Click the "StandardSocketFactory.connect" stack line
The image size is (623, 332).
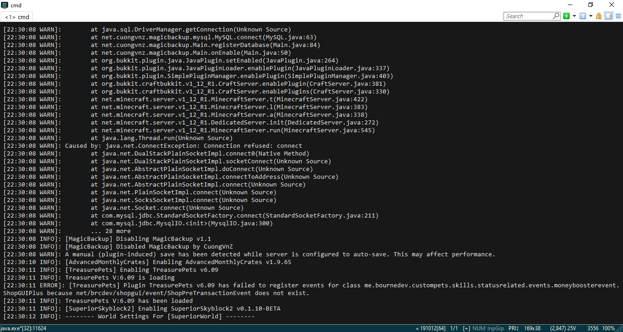(x=191, y=216)
